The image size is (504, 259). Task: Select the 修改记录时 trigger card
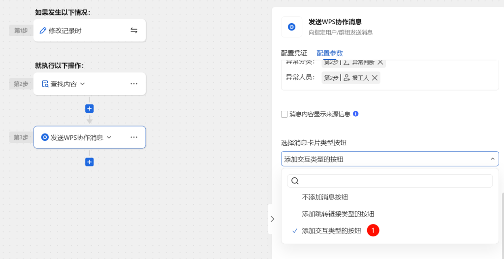click(90, 30)
